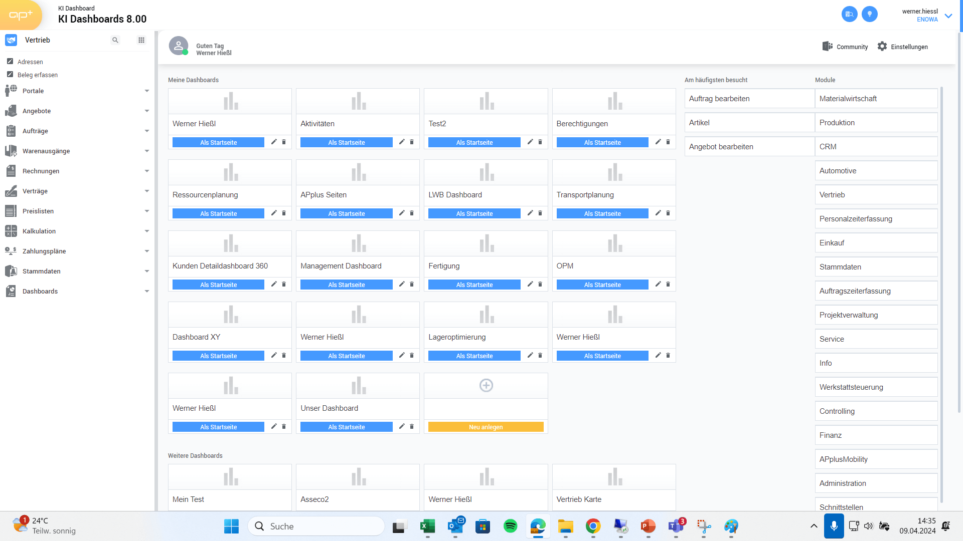Click the blue search-screen header icon
This screenshot has height=541, width=963.
[850, 14]
